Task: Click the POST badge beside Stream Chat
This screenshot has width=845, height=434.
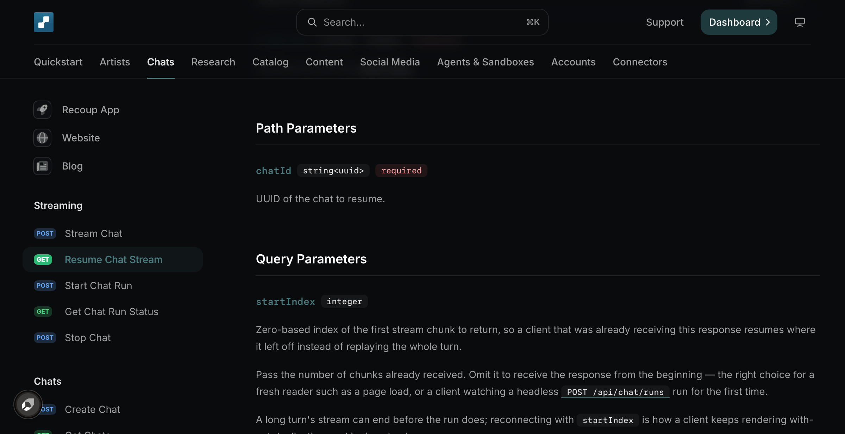Action: 45,234
